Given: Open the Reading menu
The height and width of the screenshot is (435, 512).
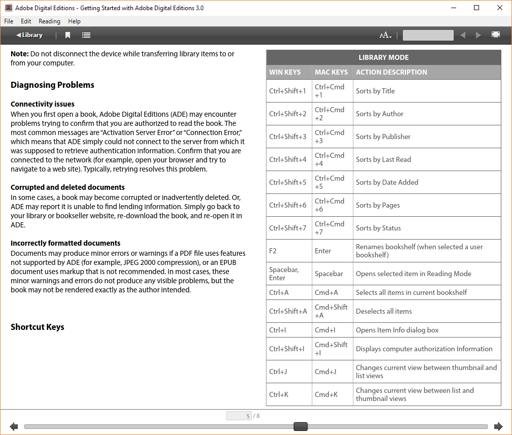Looking at the screenshot, I should click(x=49, y=21).
